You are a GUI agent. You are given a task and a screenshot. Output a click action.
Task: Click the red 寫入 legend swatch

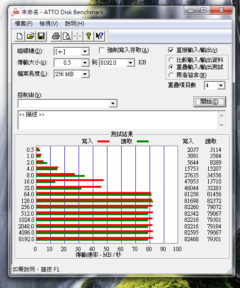click(103, 141)
